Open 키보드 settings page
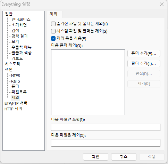Viewport: 168px width, 164px height. click(x=17, y=58)
